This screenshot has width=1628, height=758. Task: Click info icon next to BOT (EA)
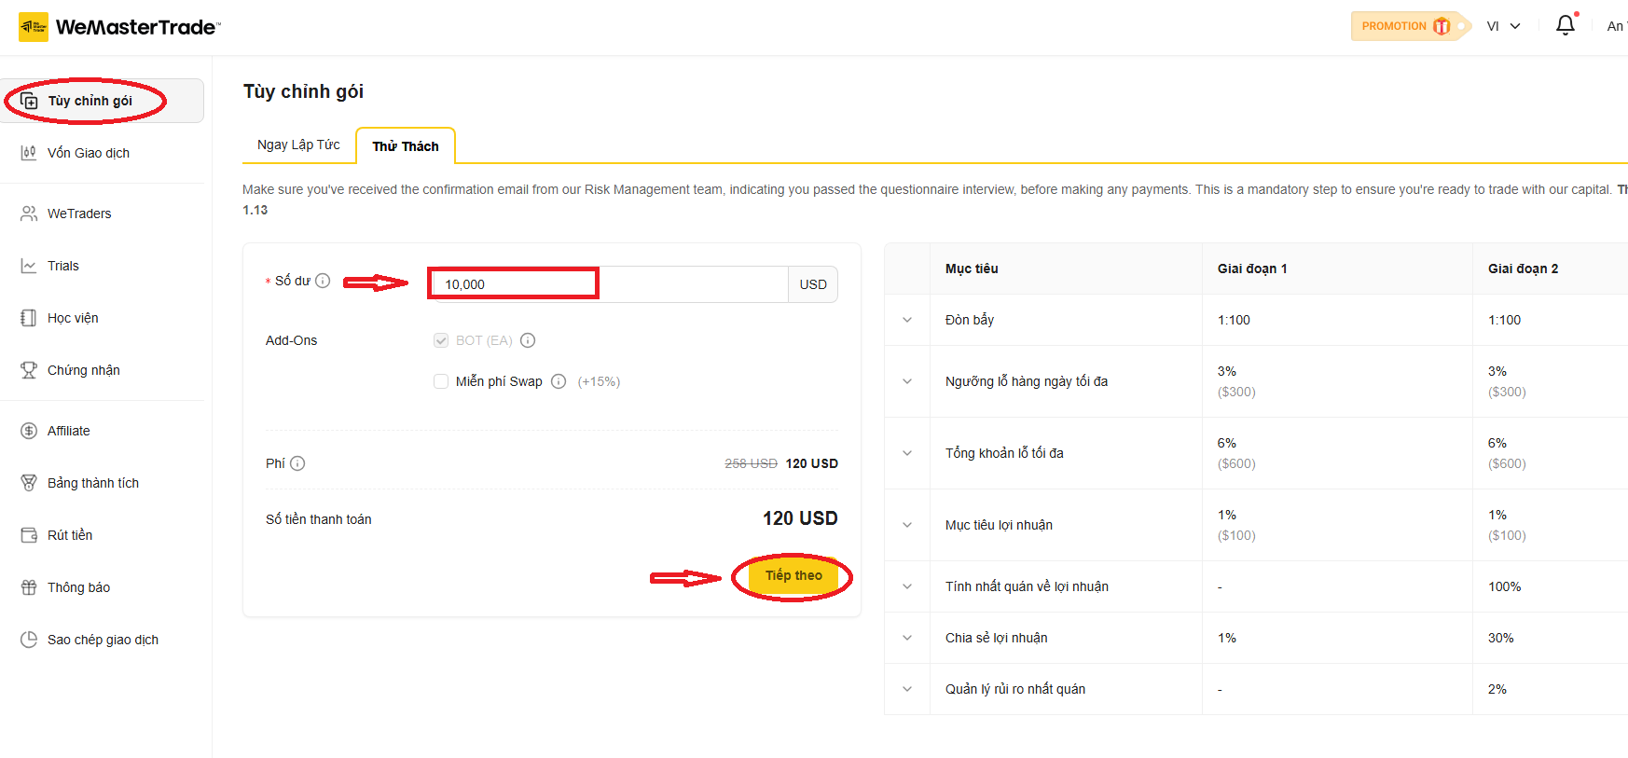tap(528, 340)
